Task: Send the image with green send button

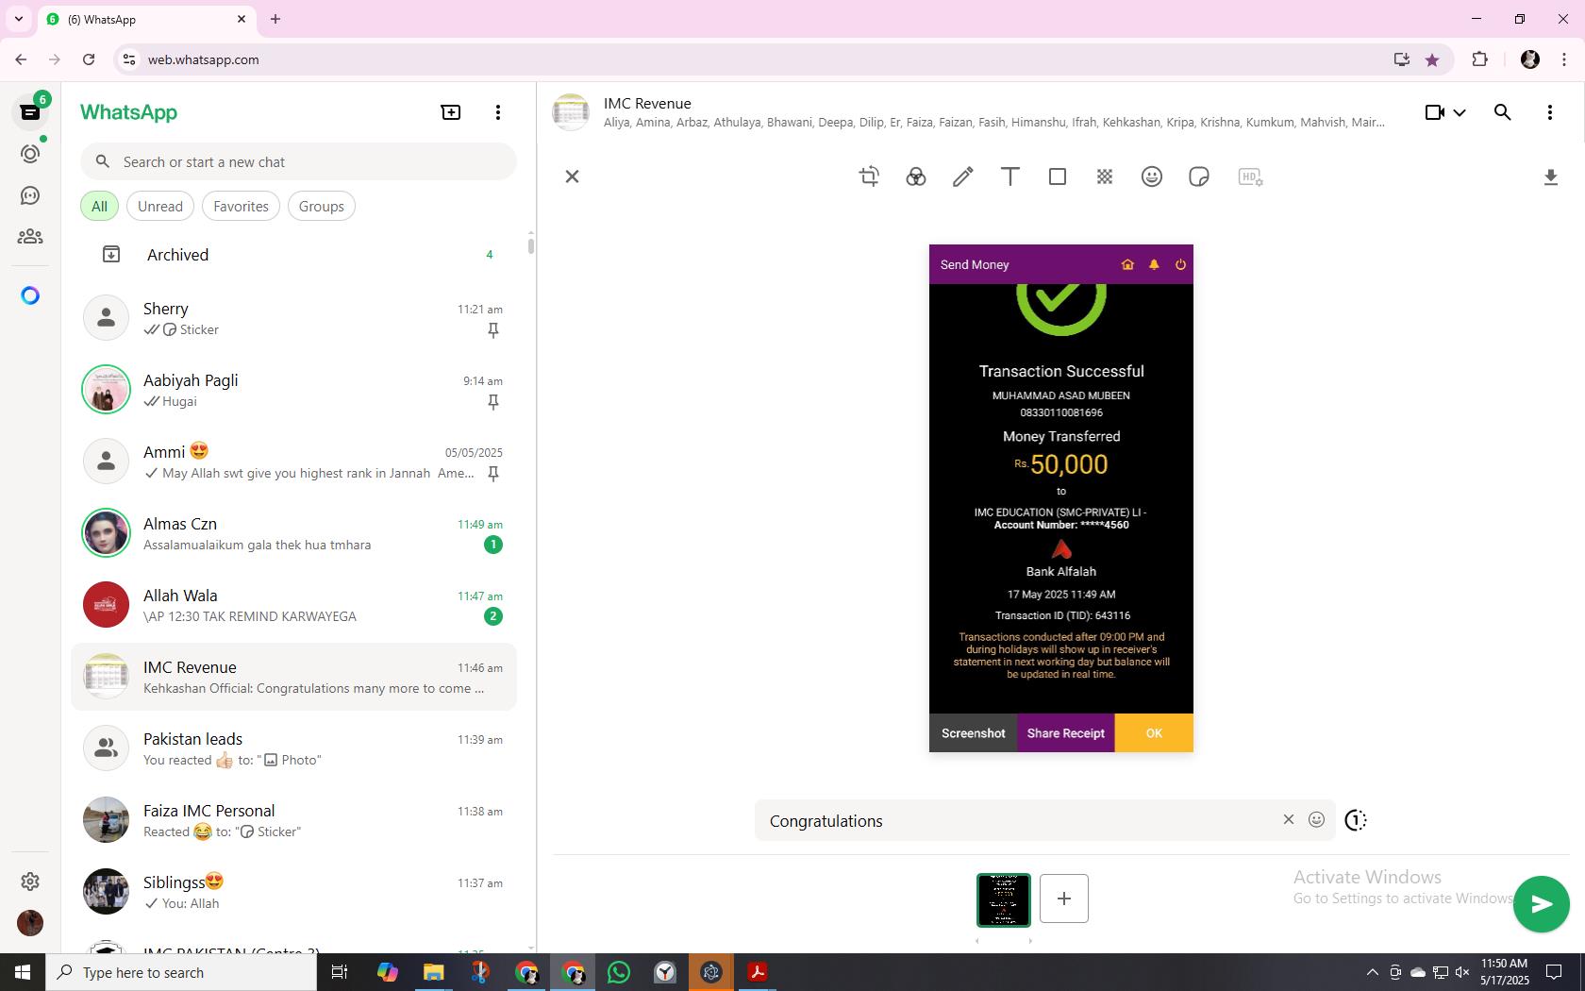Action: coord(1542,904)
